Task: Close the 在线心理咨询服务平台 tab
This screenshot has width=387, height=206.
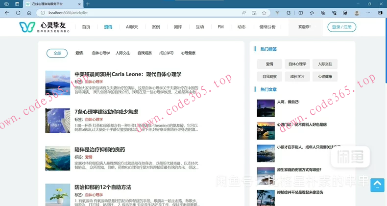Action: point(79,4)
